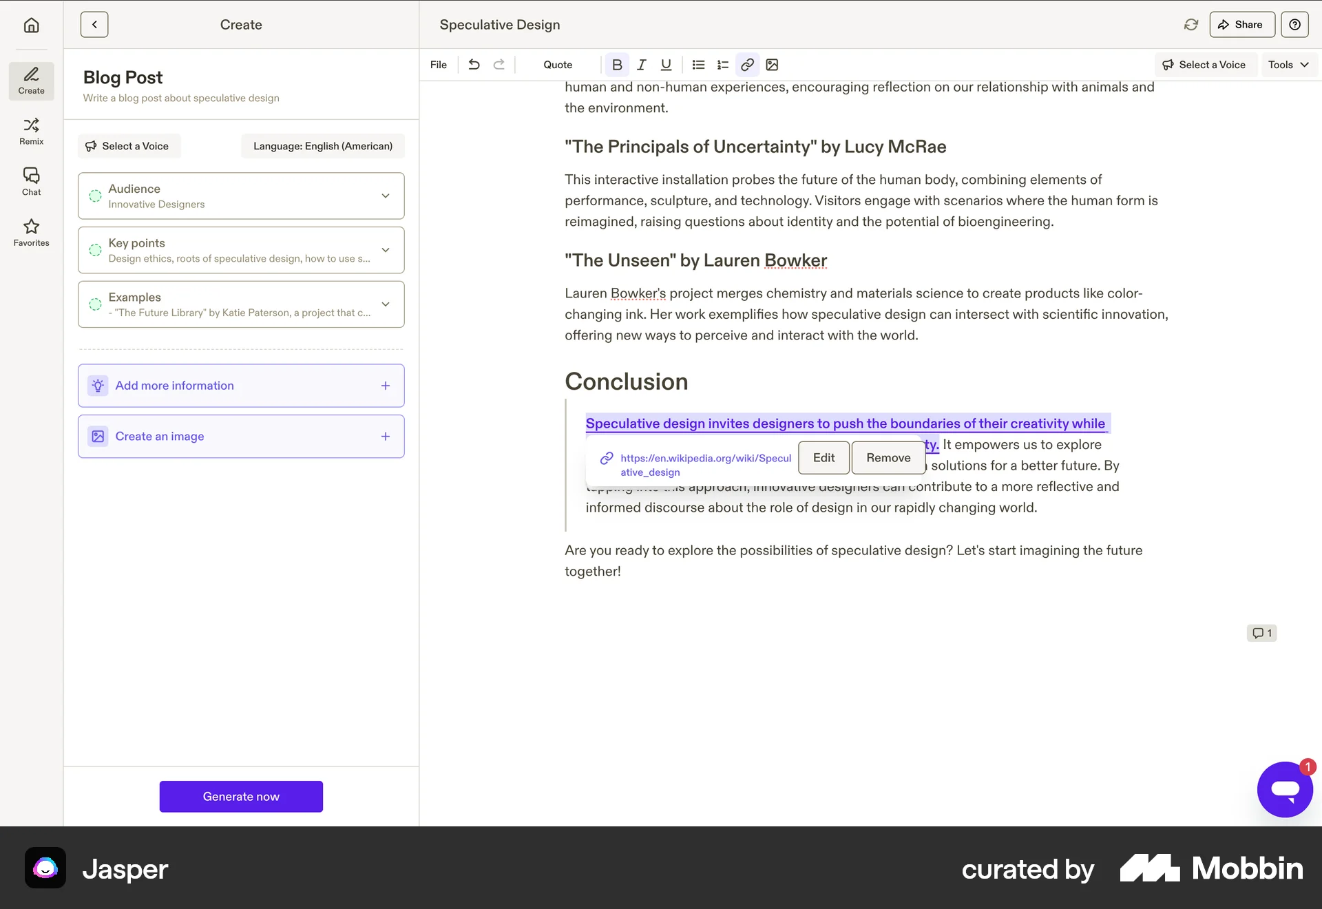This screenshot has height=909, width=1322.
Task: Insert a link using the toolbar
Action: (x=746, y=65)
